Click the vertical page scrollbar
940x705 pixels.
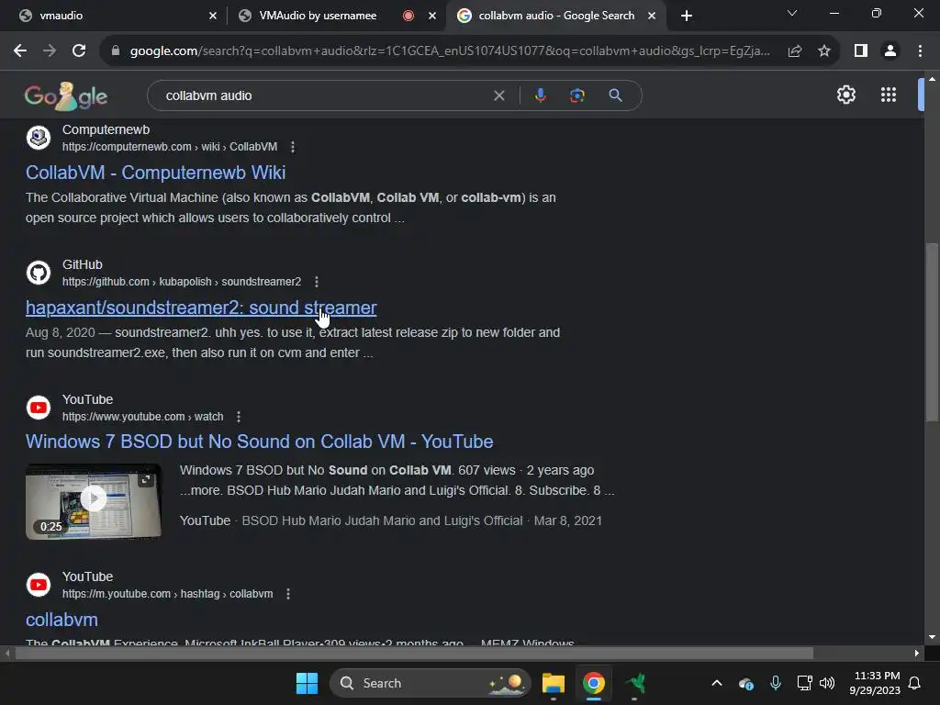click(932, 332)
